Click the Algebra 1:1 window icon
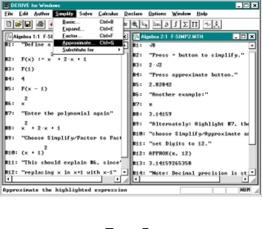This screenshot has height=229, width=262. [x=9, y=36]
